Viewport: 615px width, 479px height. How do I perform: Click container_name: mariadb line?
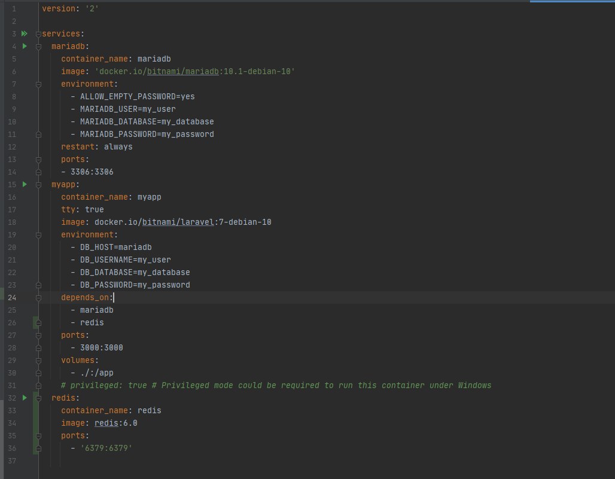pyautogui.click(x=116, y=59)
